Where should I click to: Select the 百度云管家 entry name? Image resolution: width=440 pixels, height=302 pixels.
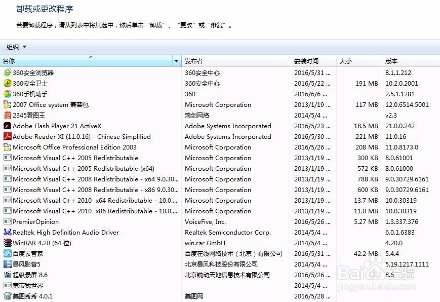click(28, 254)
